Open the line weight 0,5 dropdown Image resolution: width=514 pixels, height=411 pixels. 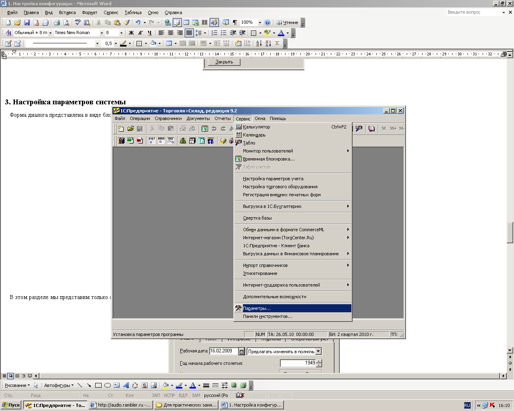[x=116, y=43]
